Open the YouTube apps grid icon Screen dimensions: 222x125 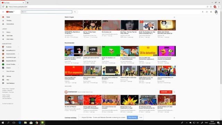point(207,12)
